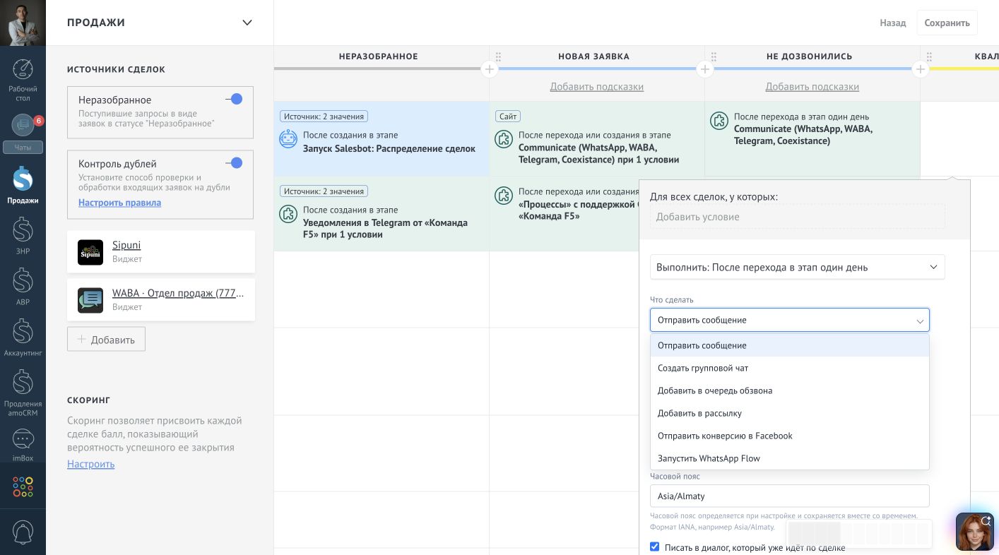Focus the Часовой пояс Asia/Almaty field
The width and height of the screenshot is (999, 555).
790,496
